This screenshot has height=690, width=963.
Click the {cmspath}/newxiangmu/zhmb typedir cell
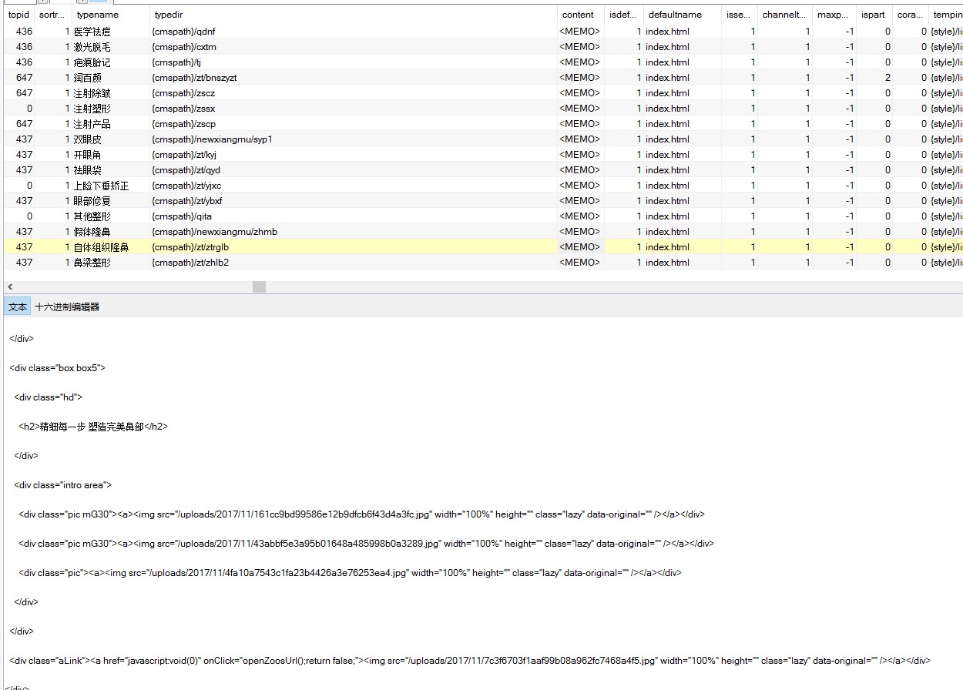pyautogui.click(x=353, y=232)
